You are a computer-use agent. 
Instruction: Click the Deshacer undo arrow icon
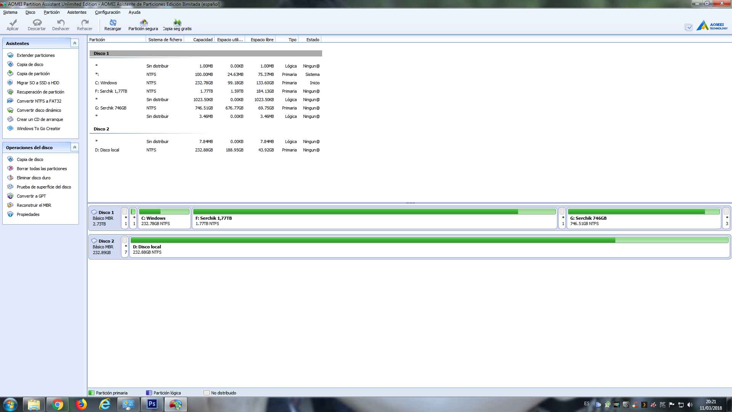point(61,23)
